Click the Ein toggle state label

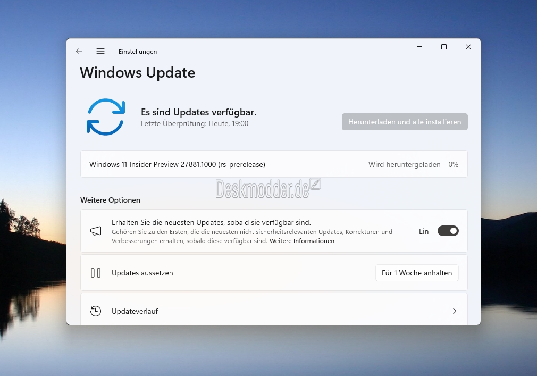(424, 231)
